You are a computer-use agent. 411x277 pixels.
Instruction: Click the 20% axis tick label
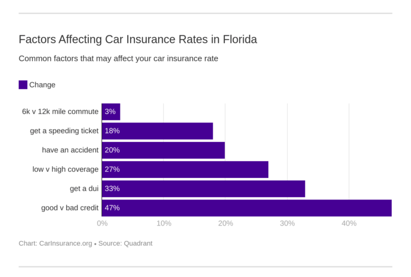225,223
